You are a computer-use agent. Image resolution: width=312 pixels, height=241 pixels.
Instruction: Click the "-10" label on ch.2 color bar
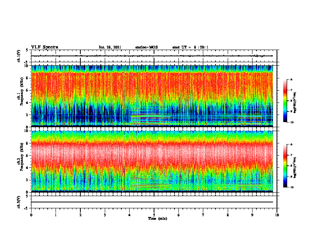coord(292,187)
